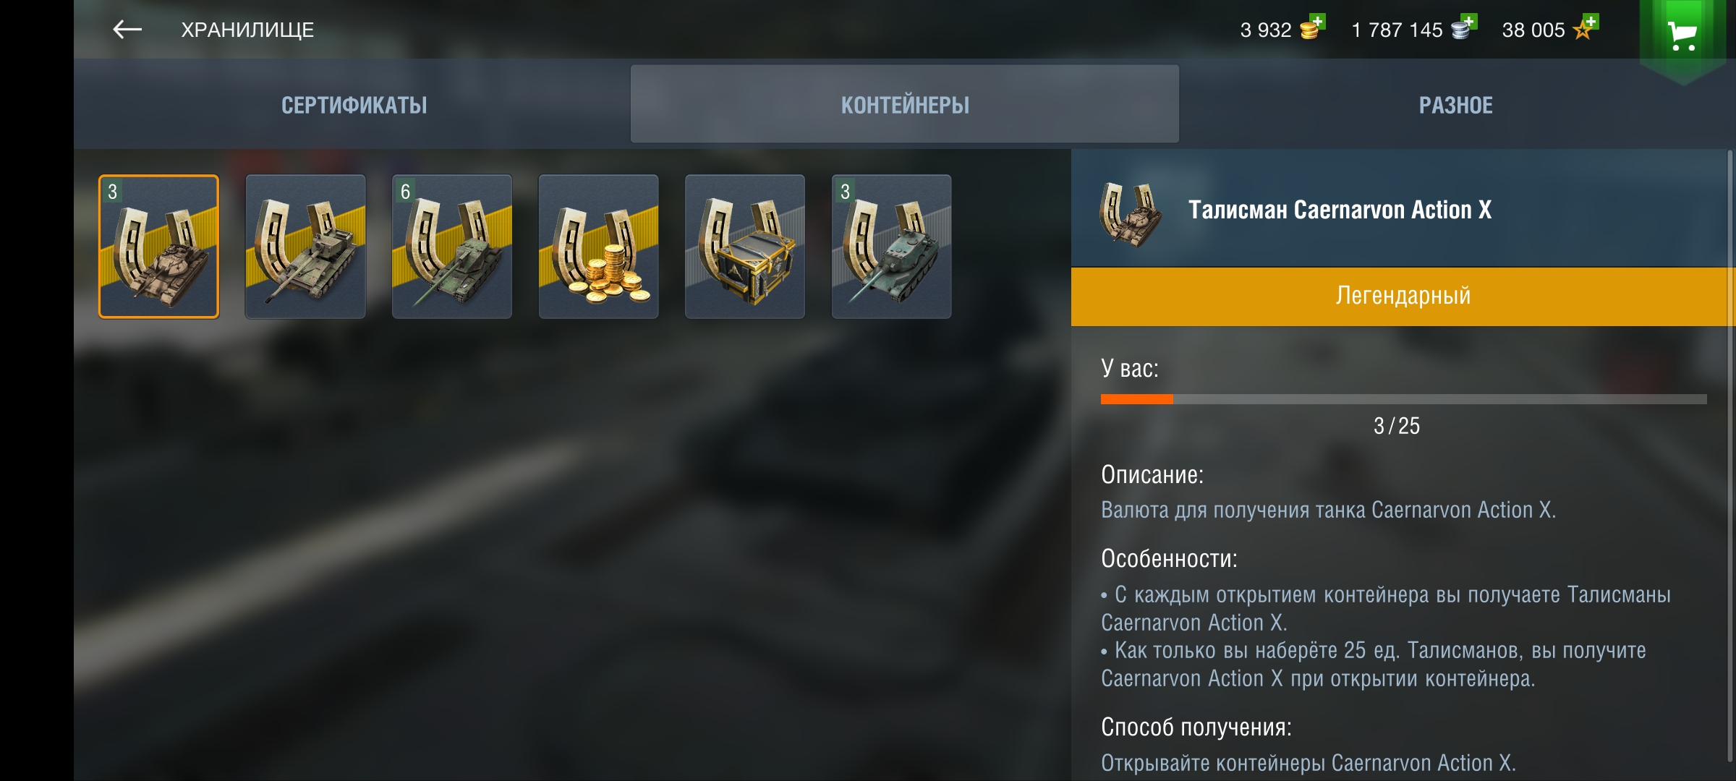Screen dimensions: 1736x781
Task: Select the Caernarvon Action X talisman tile
Action: (x=158, y=247)
